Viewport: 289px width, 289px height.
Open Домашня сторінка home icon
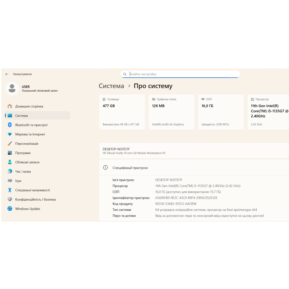point(10,106)
